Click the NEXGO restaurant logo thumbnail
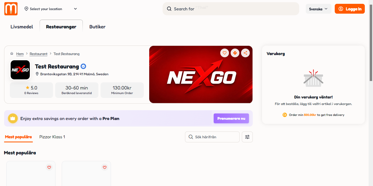The width and height of the screenshot is (373, 186). tap(20, 70)
